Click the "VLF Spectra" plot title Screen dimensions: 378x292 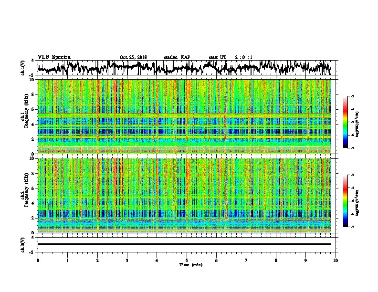54,57
